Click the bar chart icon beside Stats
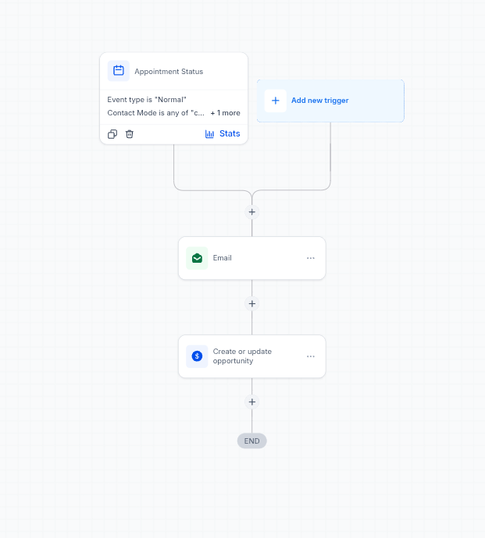485x538 pixels. [209, 134]
